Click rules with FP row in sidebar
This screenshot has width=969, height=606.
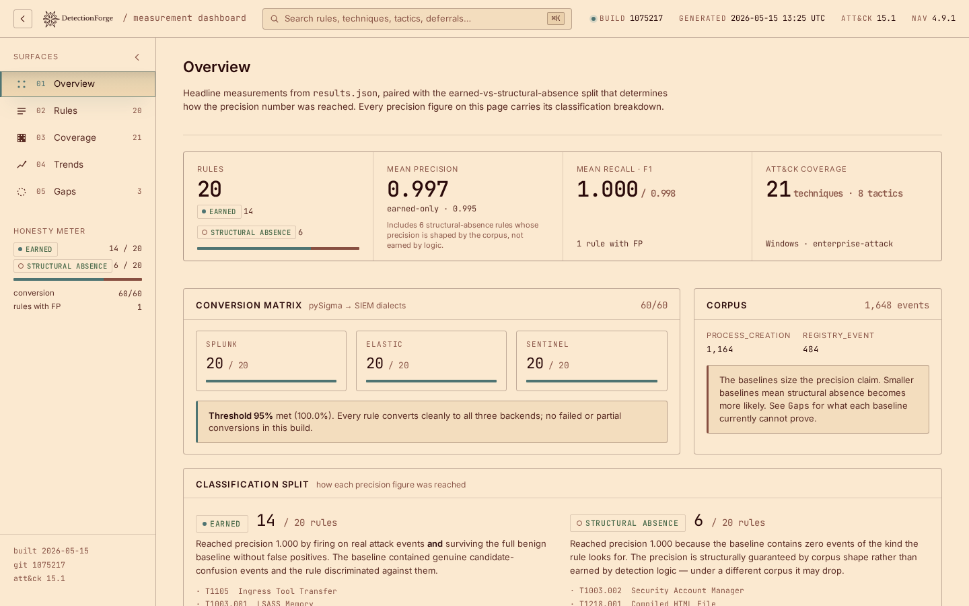pyautogui.click(x=78, y=307)
